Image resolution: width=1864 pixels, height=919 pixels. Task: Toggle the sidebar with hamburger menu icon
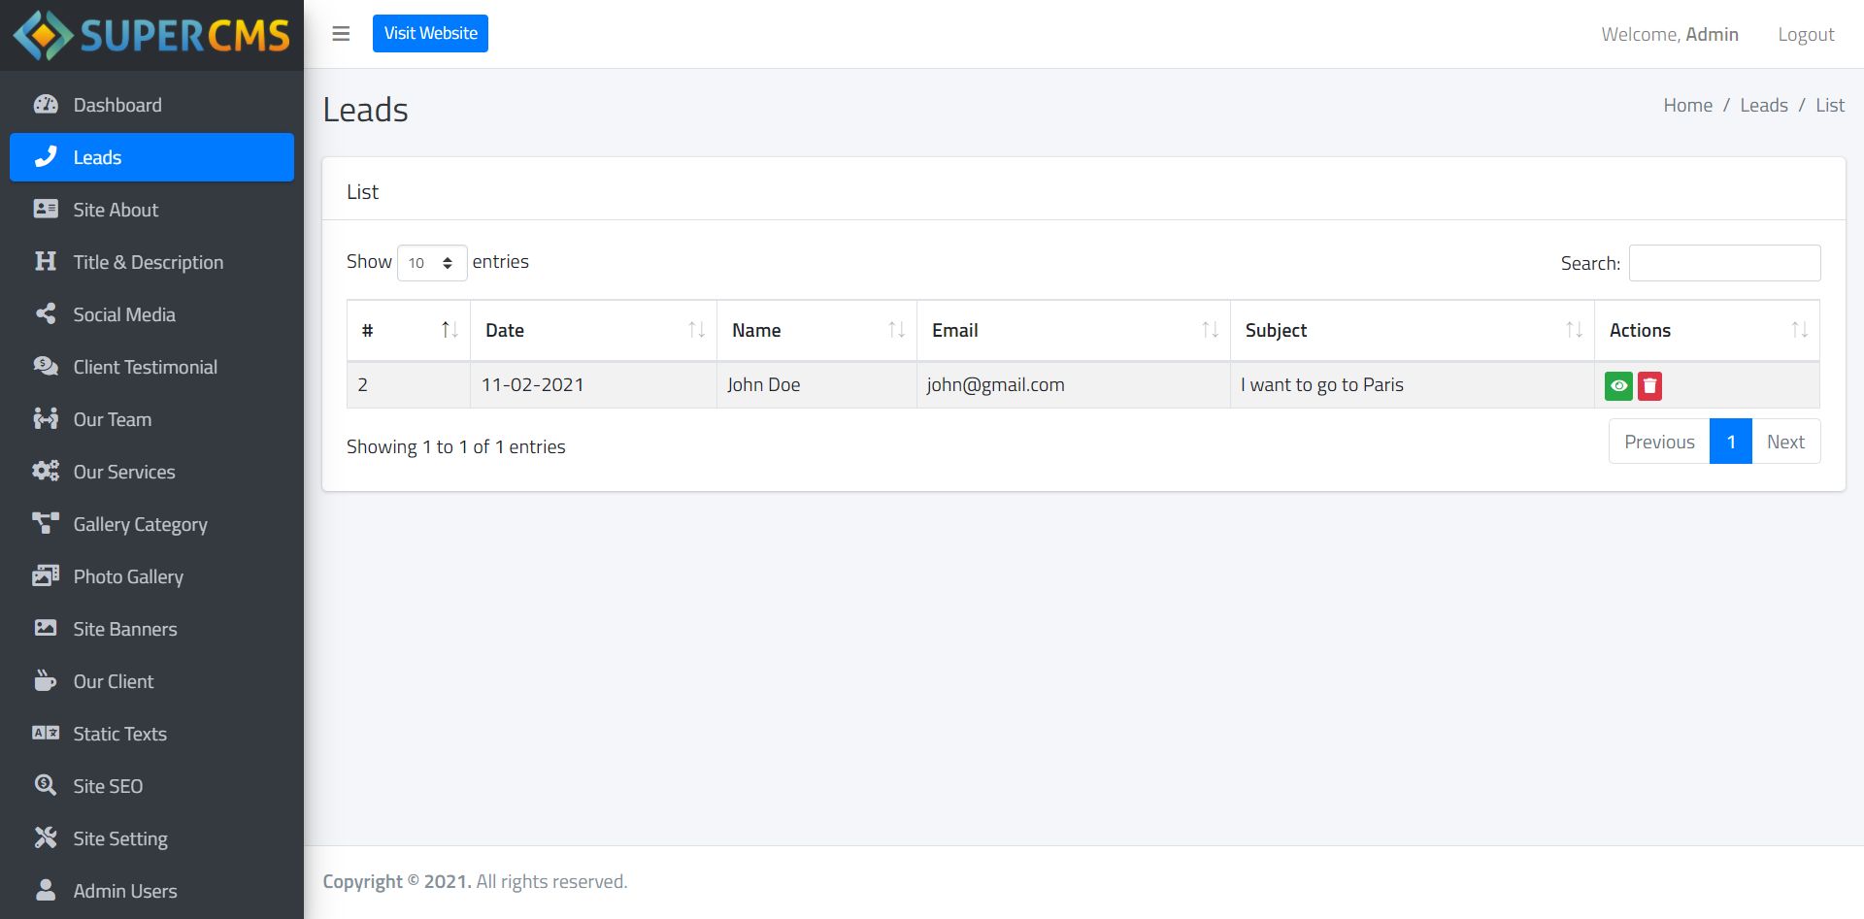[341, 34]
